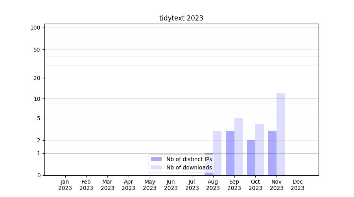The image size is (354, 197).
Task: Click the y-axis tick label 0
Action: (39, 175)
